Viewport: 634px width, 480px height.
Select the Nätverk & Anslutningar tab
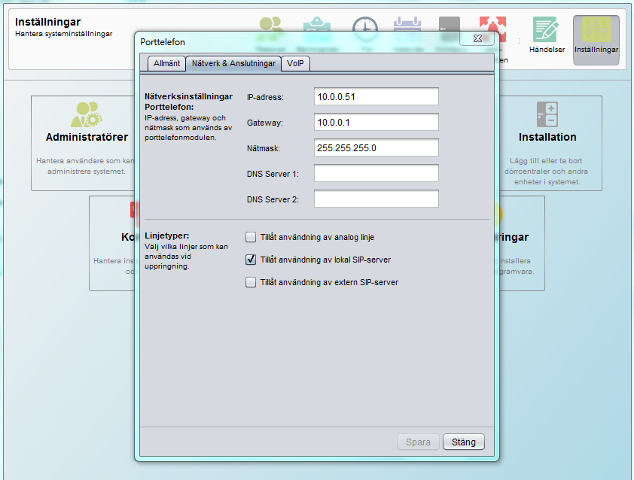coord(233,63)
